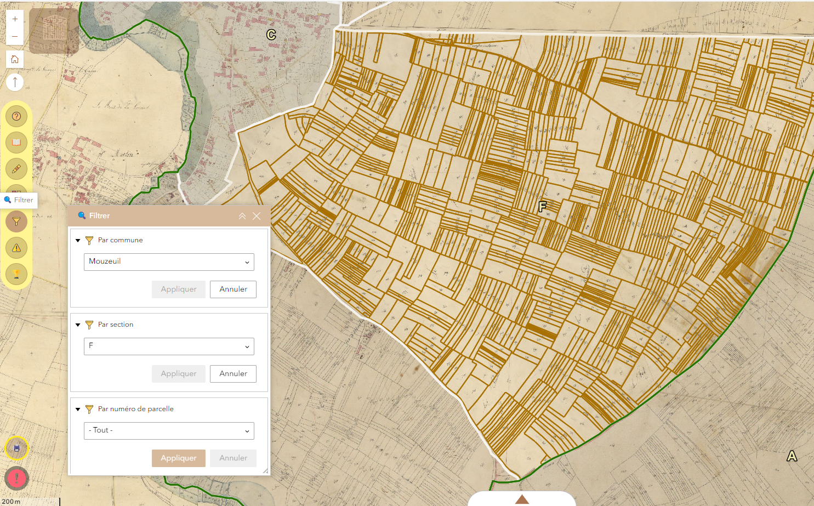The width and height of the screenshot is (814, 506).
Task: Zoom out of the map
Action: (x=15, y=37)
